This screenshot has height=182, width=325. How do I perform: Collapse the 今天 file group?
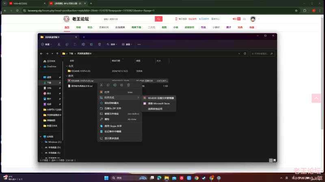[x=67, y=66]
